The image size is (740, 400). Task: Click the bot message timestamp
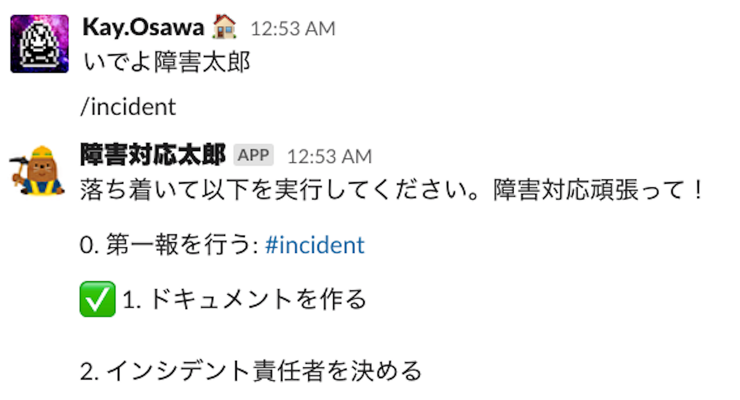pyautogui.click(x=329, y=155)
